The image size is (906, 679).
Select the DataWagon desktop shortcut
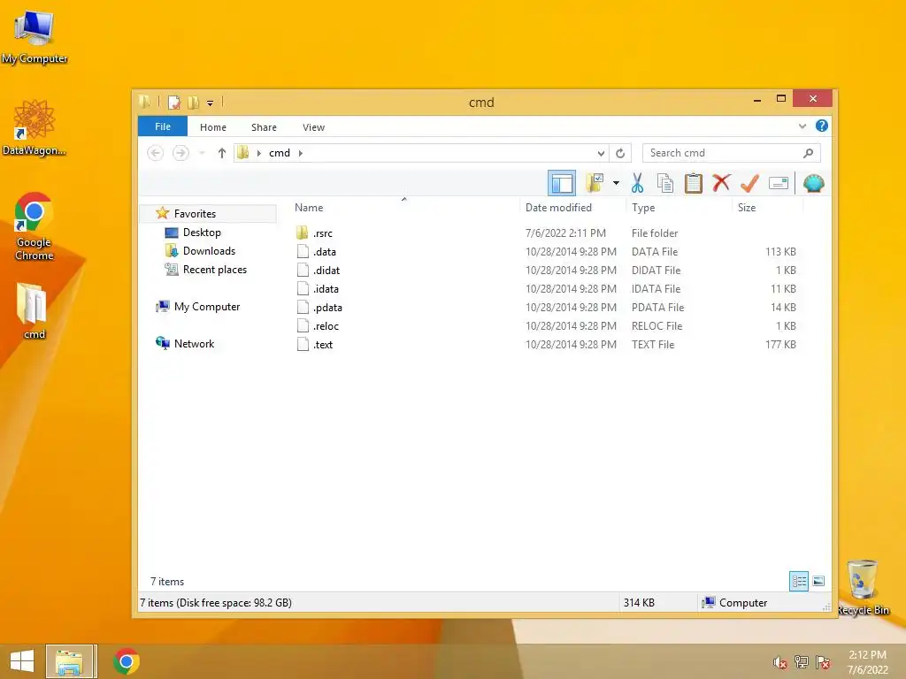(34, 127)
